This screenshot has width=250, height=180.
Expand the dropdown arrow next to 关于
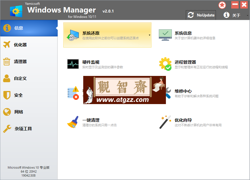247,15
